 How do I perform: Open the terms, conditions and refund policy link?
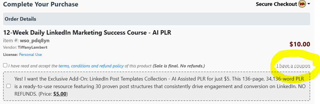91,66
